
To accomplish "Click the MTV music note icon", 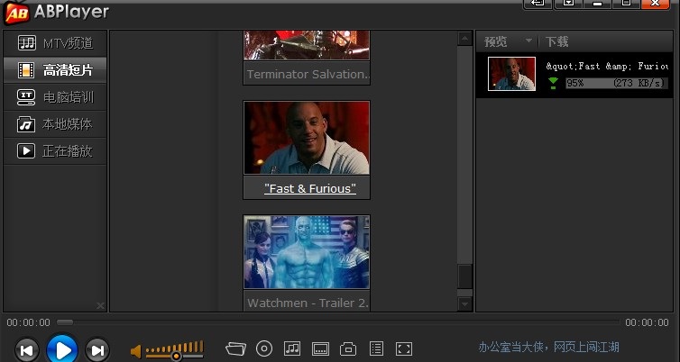I will tap(26, 43).
